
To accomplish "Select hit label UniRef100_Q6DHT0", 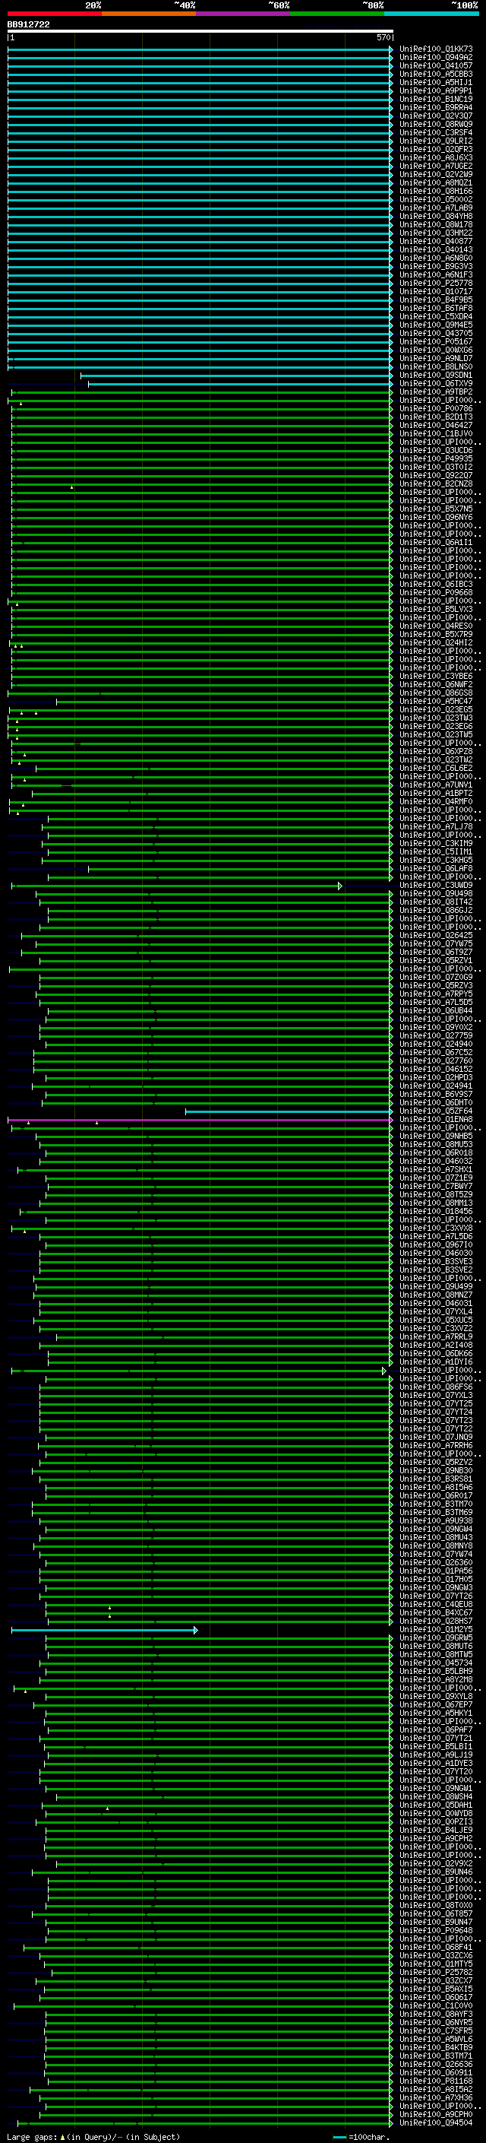I will (435, 1103).
